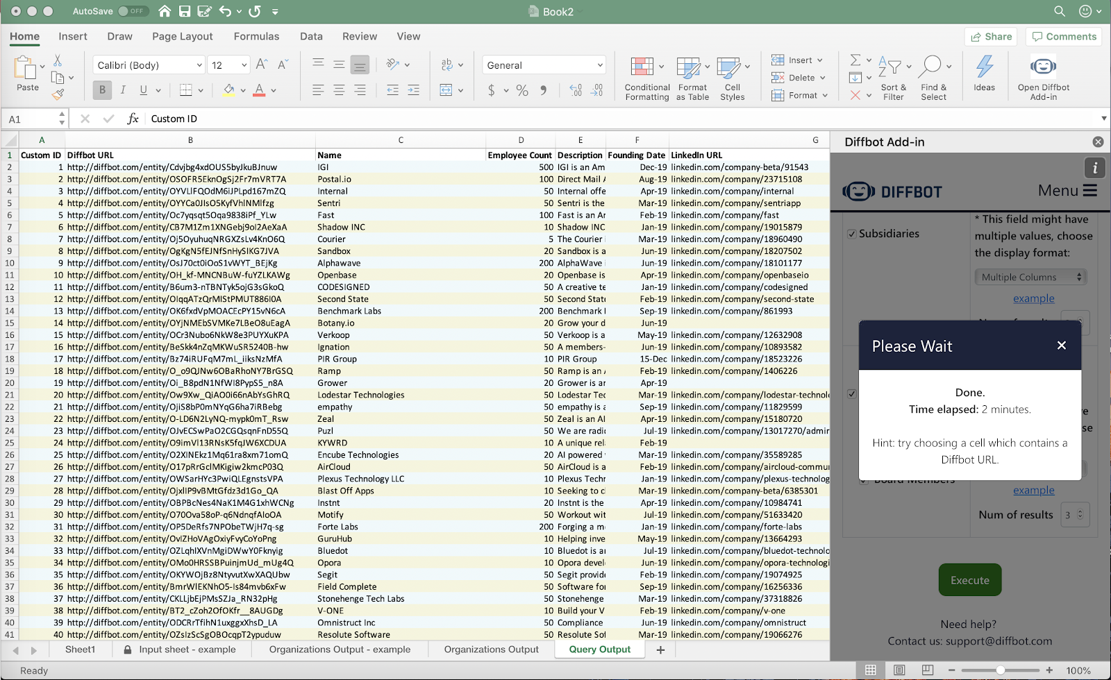Click the Share button
The height and width of the screenshot is (680, 1111).
pyautogui.click(x=991, y=37)
